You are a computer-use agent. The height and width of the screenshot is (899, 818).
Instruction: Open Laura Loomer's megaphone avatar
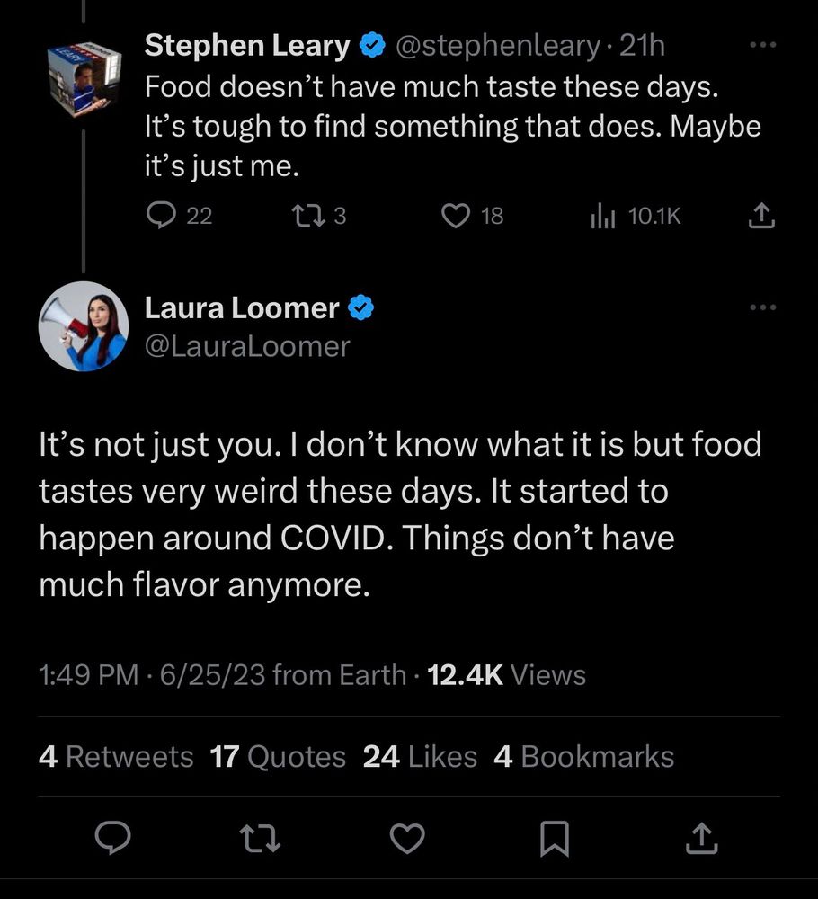84,326
